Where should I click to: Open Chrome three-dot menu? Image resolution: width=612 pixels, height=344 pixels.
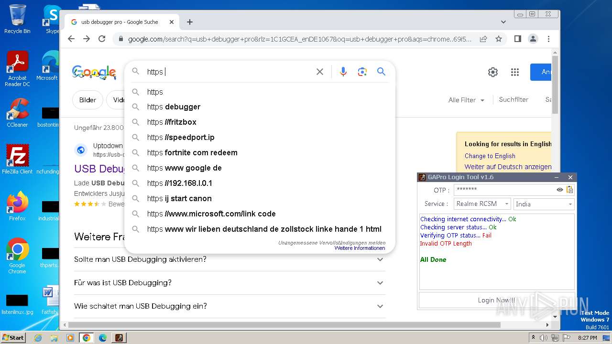[x=548, y=39]
